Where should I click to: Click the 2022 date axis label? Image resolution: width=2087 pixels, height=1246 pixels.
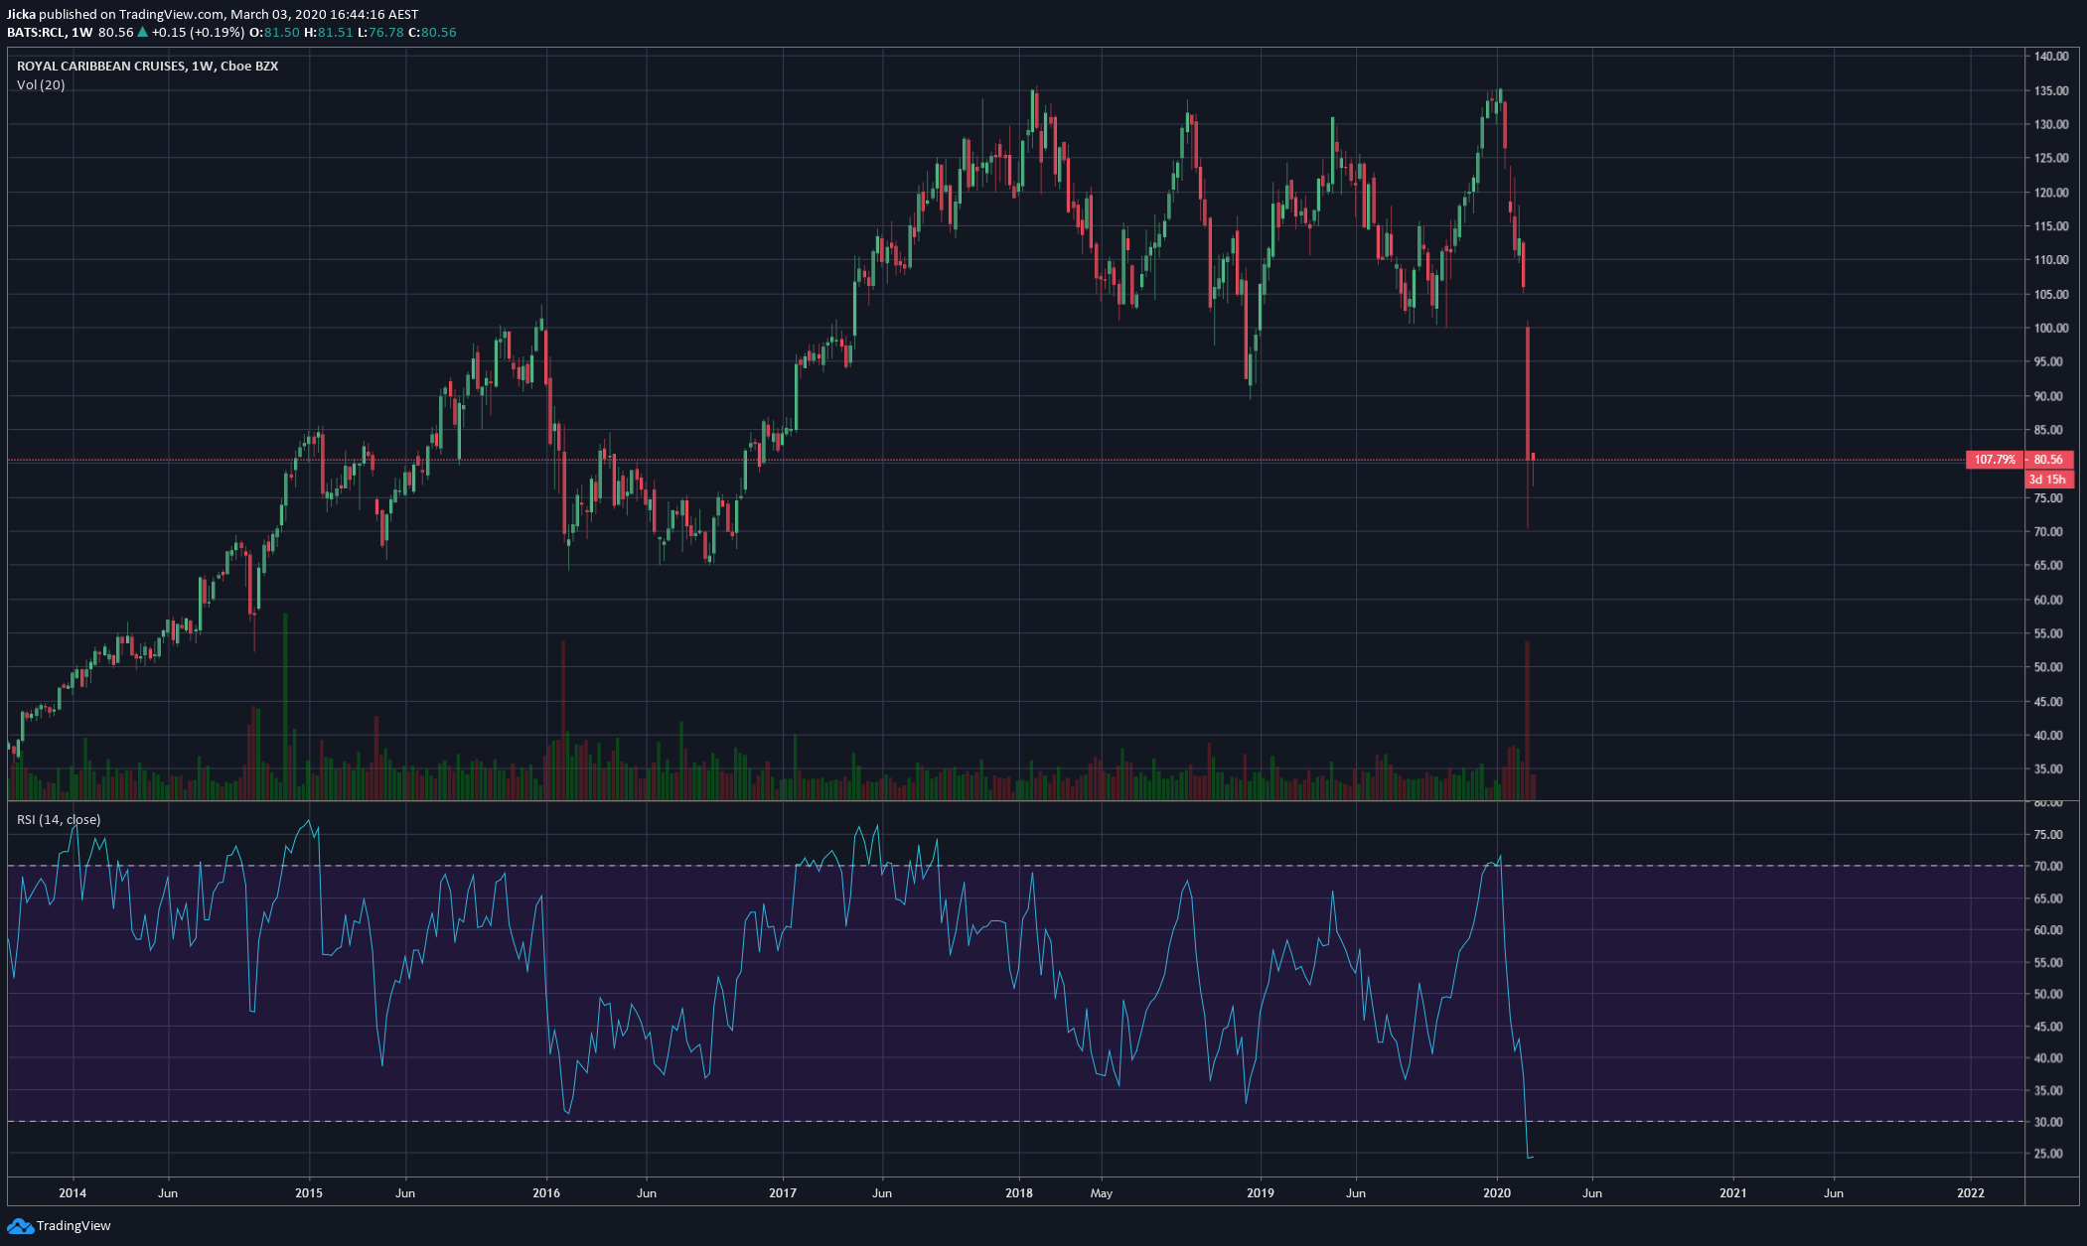coord(1971,1193)
